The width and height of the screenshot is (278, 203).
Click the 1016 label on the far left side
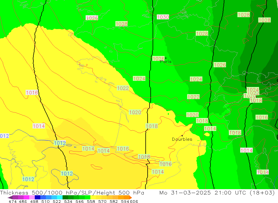pos(32,92)
